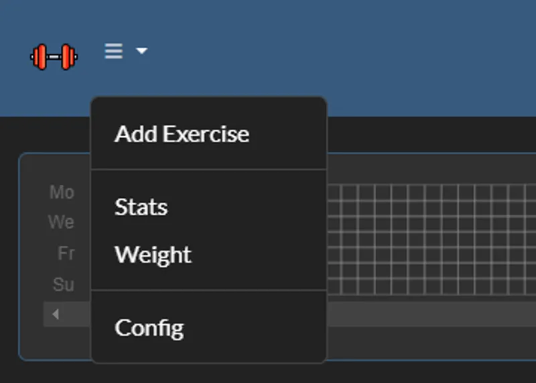Screen dimensions: 536x383
Task: Click leftmost visible heatmap cell in Su row
Action: click(x=334, y=286)
